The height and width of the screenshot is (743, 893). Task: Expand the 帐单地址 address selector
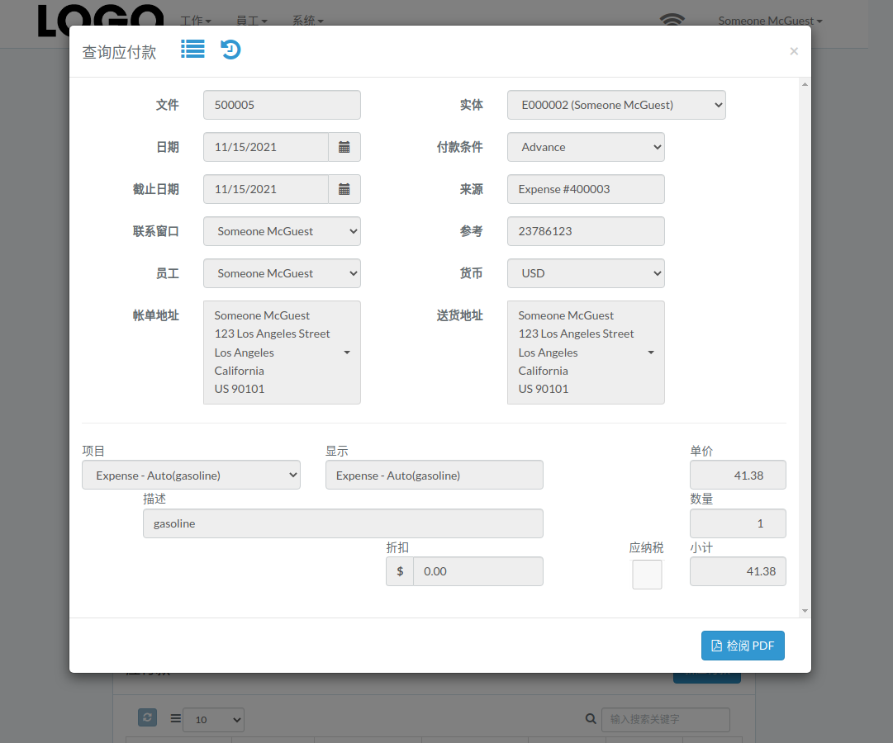point(282,353)
